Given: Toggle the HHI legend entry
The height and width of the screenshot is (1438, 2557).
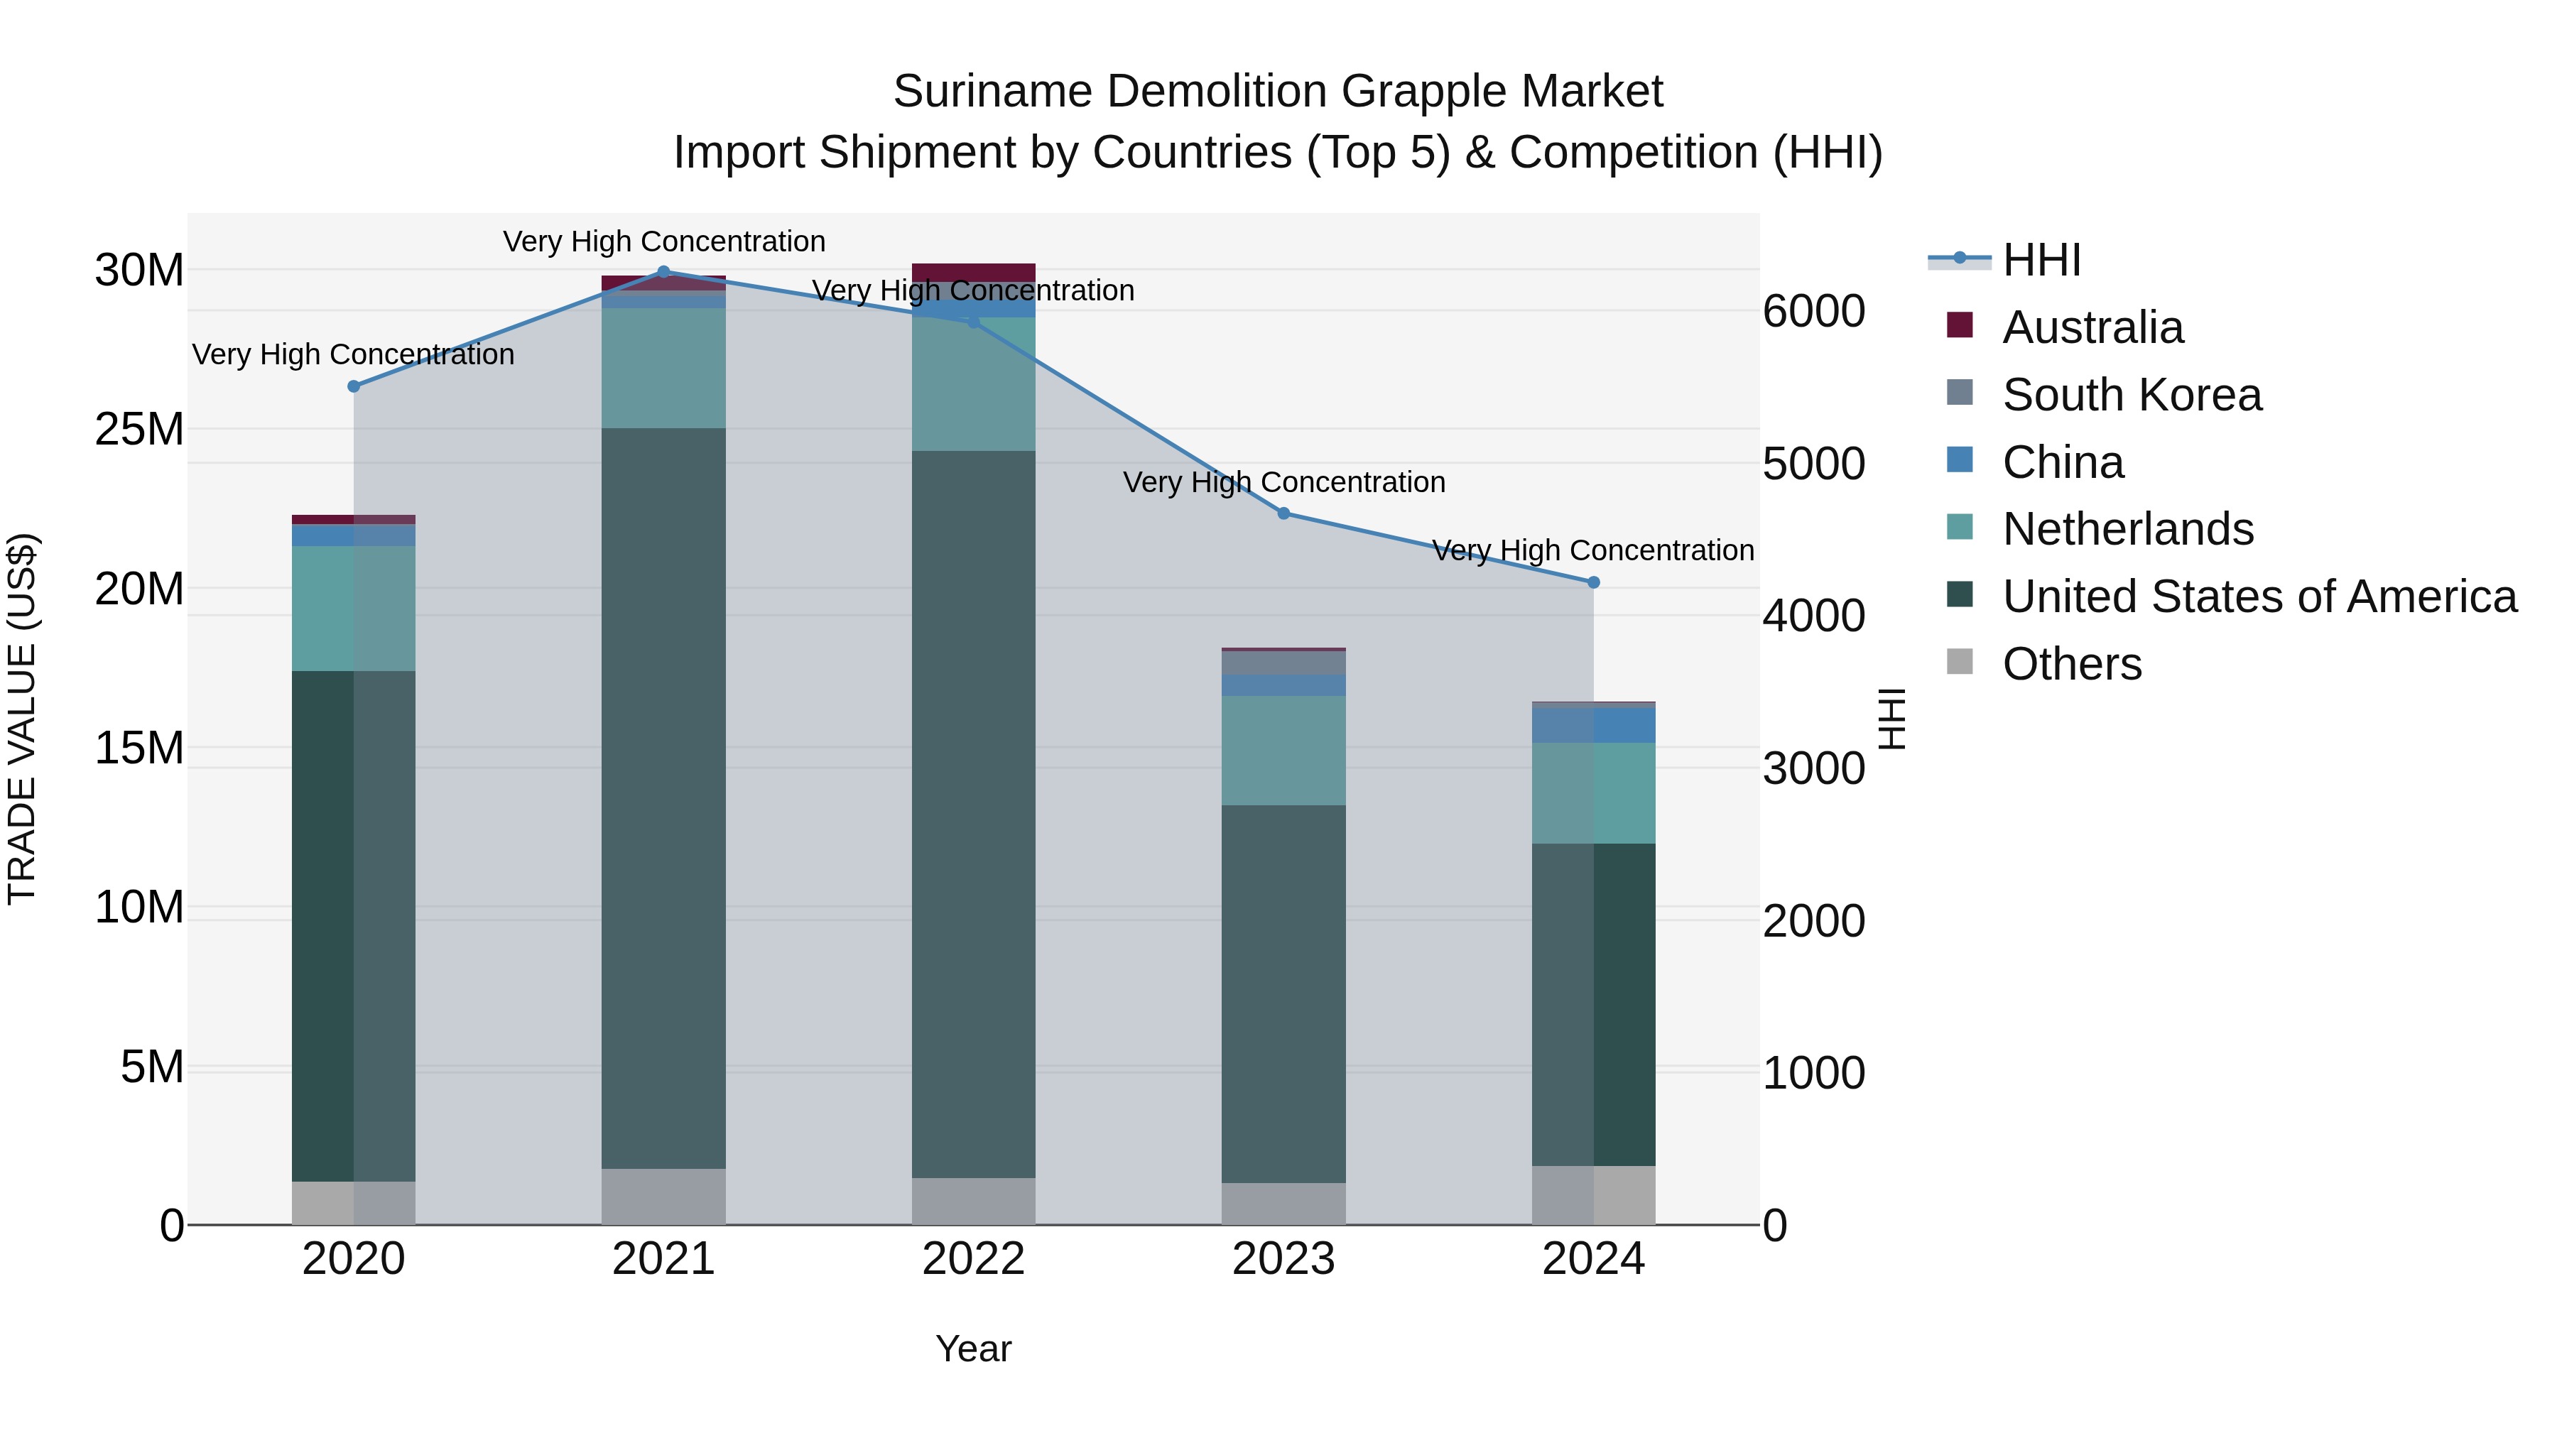Looking at the screenshot, I should pos(2005,260).
